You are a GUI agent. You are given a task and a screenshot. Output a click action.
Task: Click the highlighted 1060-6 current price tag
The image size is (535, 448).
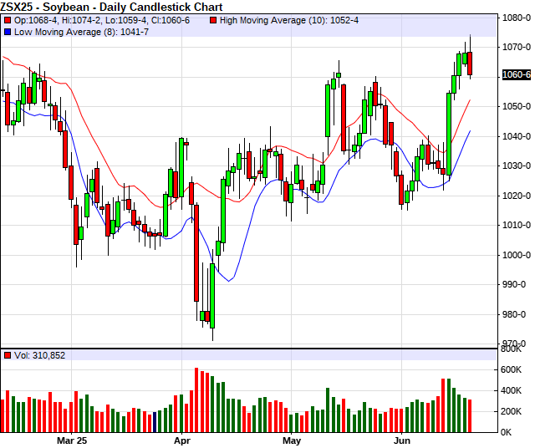(517, 75)
